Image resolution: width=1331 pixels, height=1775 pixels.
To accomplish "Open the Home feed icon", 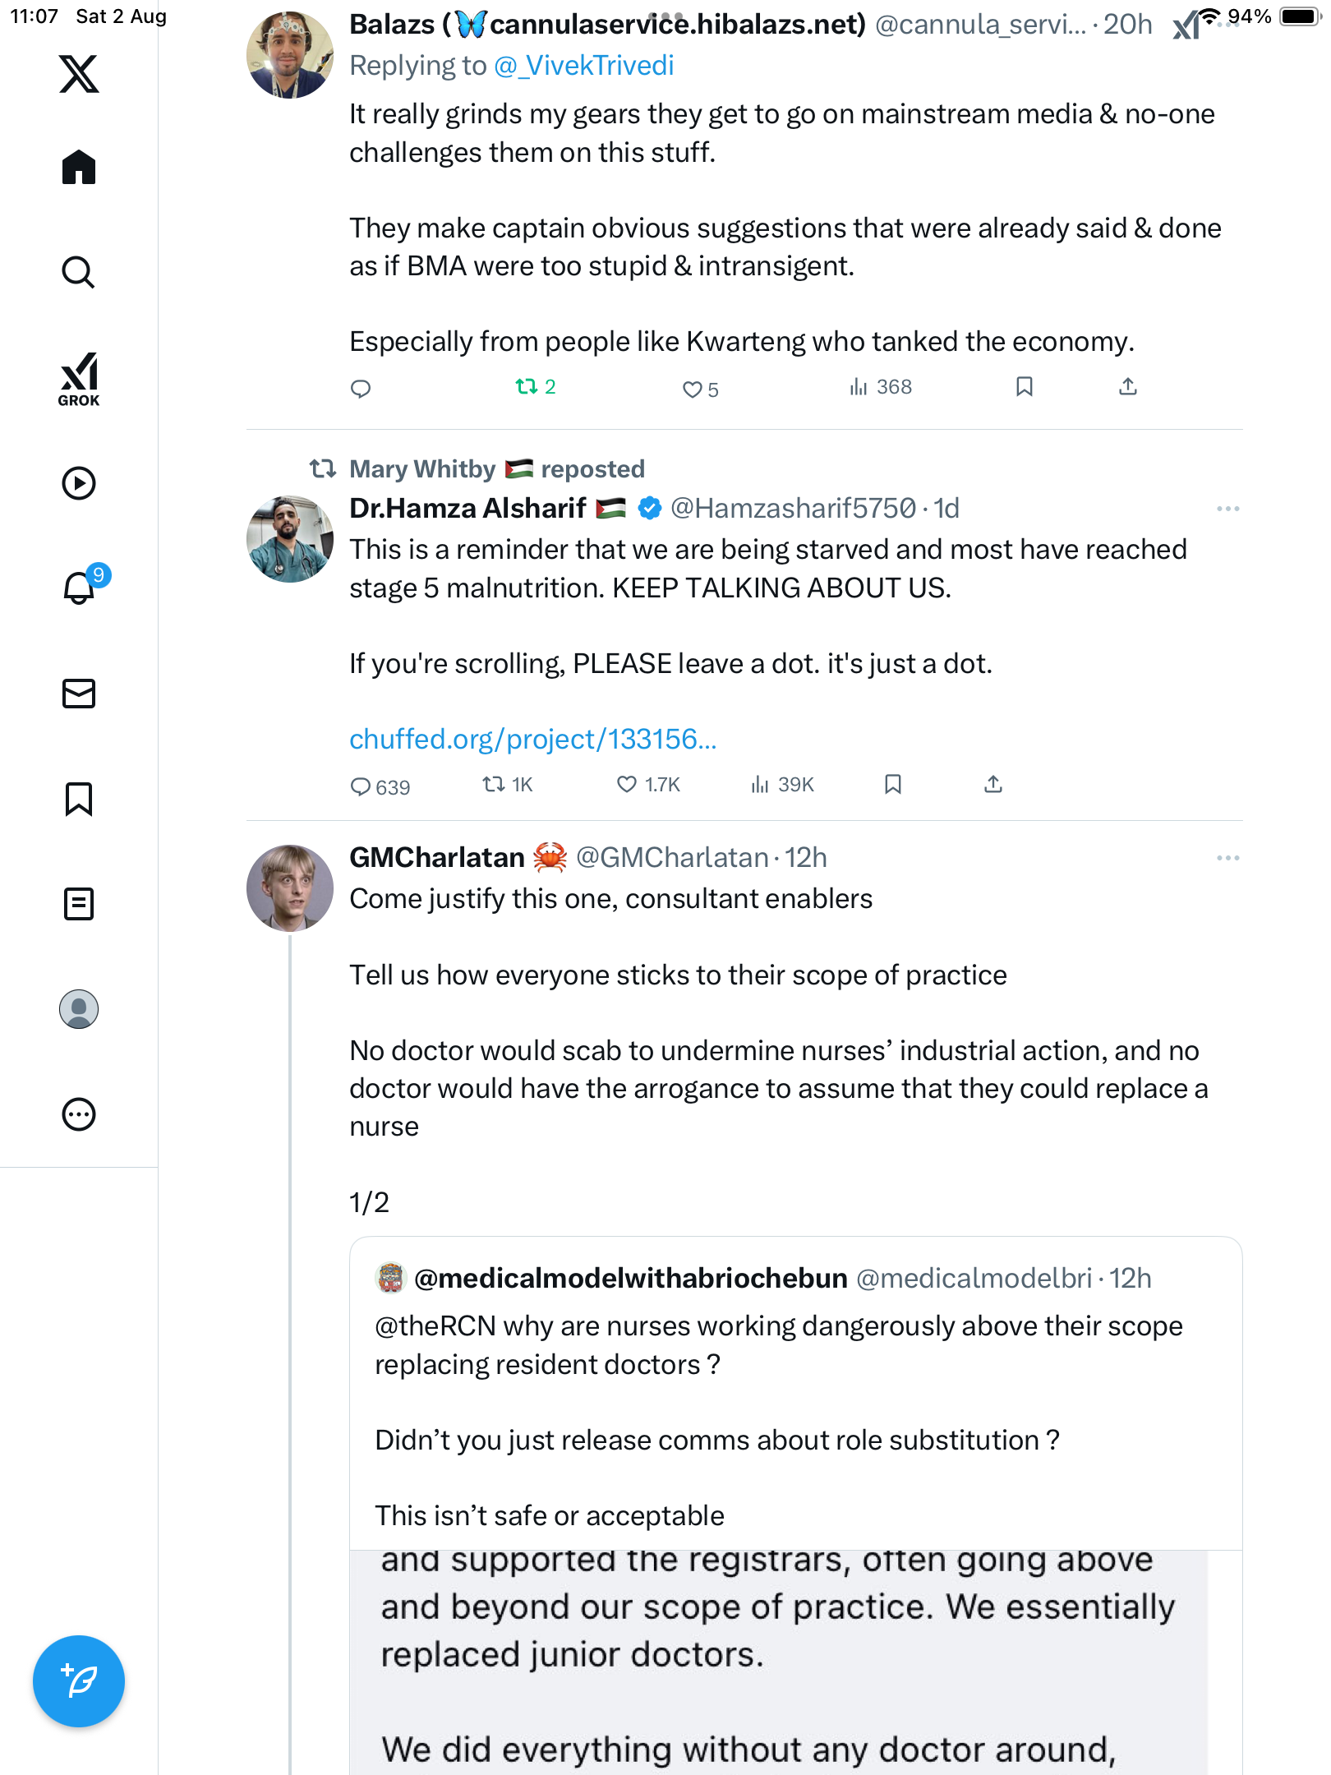I will [x=79, y=168].
